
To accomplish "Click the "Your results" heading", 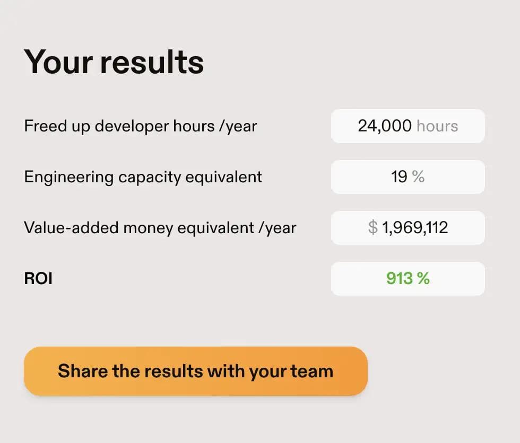I will [x=114, y=61].
